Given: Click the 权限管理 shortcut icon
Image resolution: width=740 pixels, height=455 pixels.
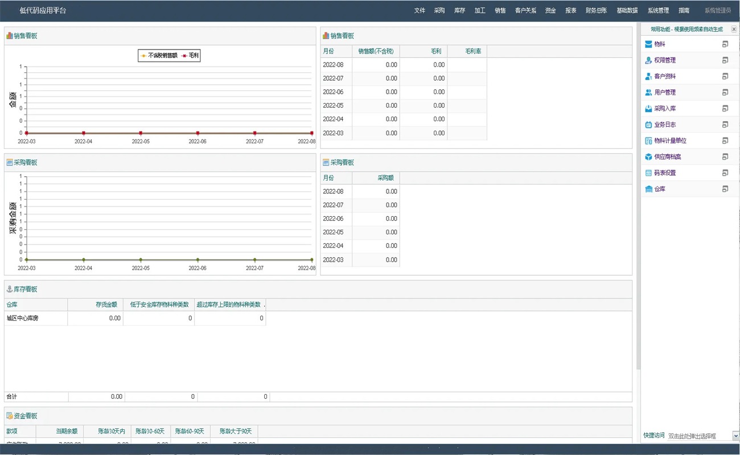Looking at the screenshot, I should [648, 60].
